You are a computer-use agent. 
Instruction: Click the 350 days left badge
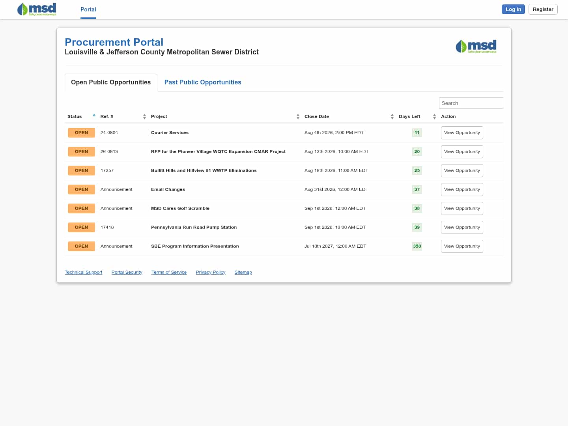click(x=417, y=246)
